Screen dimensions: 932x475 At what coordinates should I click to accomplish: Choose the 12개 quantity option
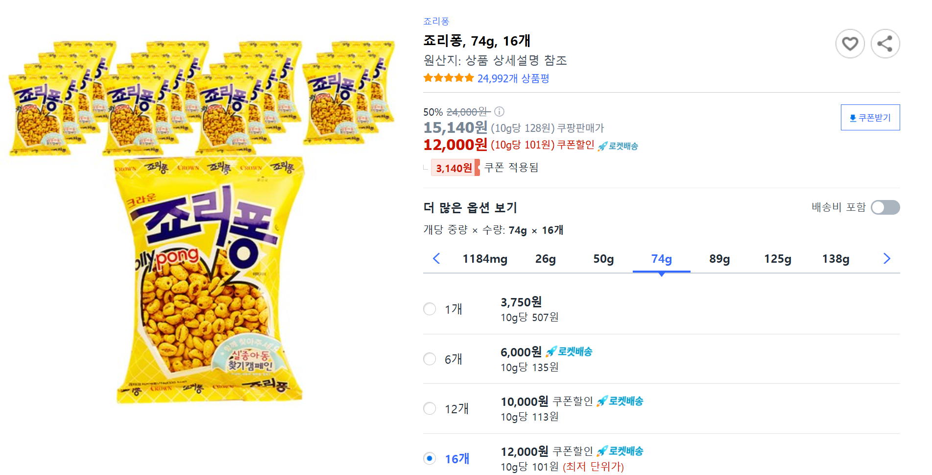[x=430, y=408]
